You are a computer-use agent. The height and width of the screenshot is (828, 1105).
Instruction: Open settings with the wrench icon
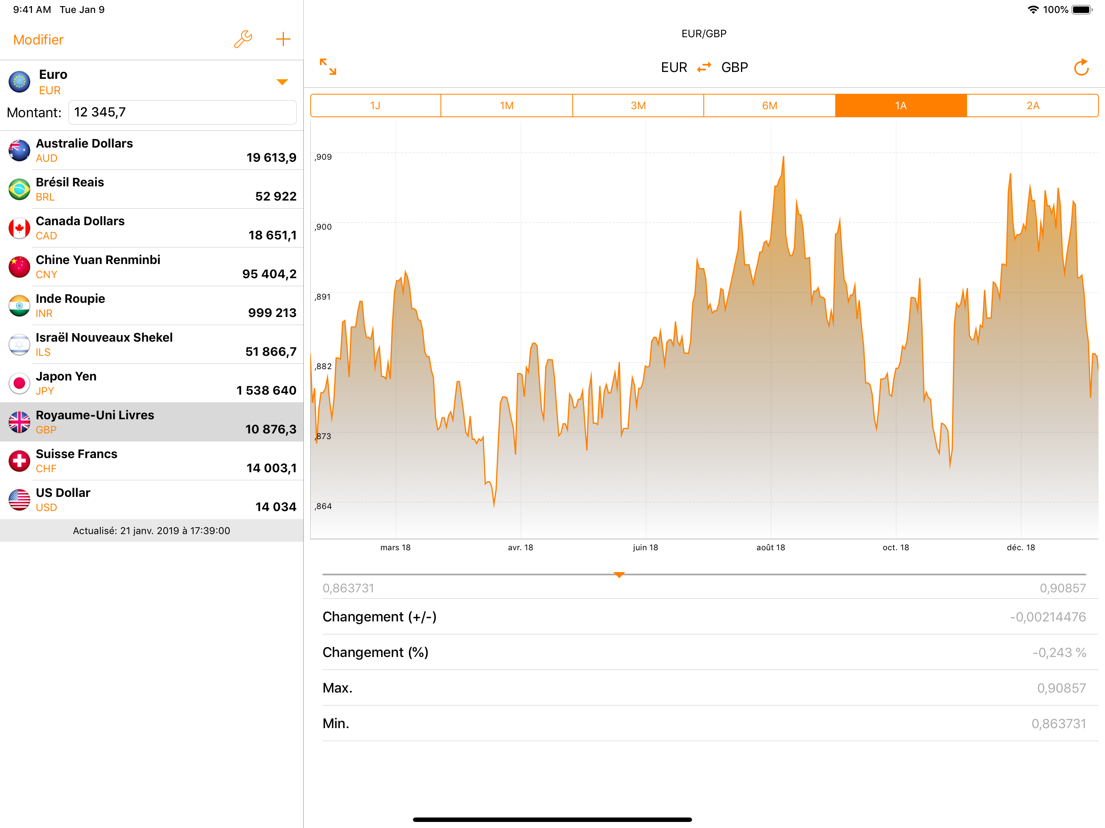[x=243, y=40]
